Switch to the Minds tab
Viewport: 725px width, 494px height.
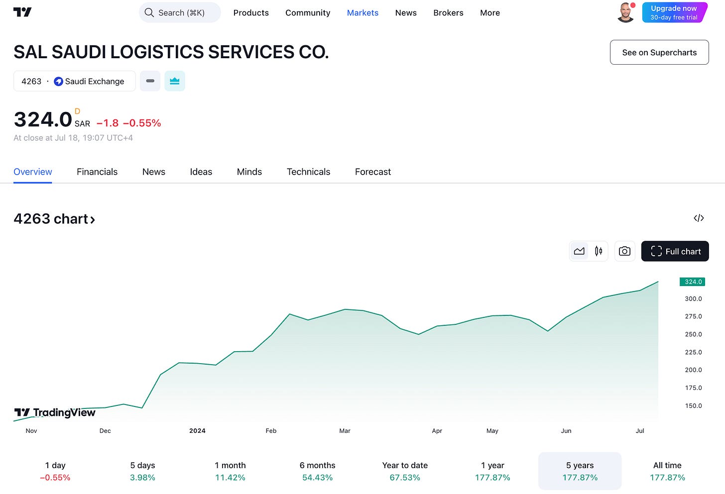(x=249, y=172)
